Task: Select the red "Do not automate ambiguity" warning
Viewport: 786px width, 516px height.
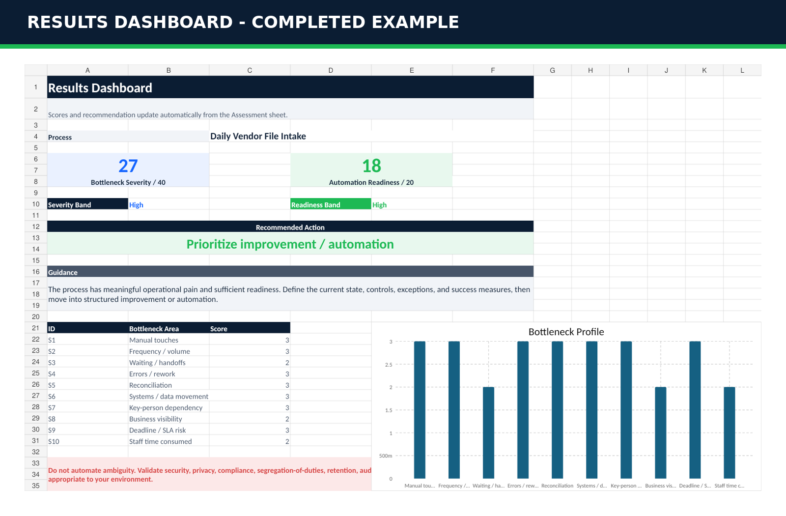Action: (209, 475)
